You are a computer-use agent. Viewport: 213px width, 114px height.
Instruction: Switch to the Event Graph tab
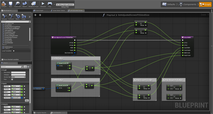[38, 11]
